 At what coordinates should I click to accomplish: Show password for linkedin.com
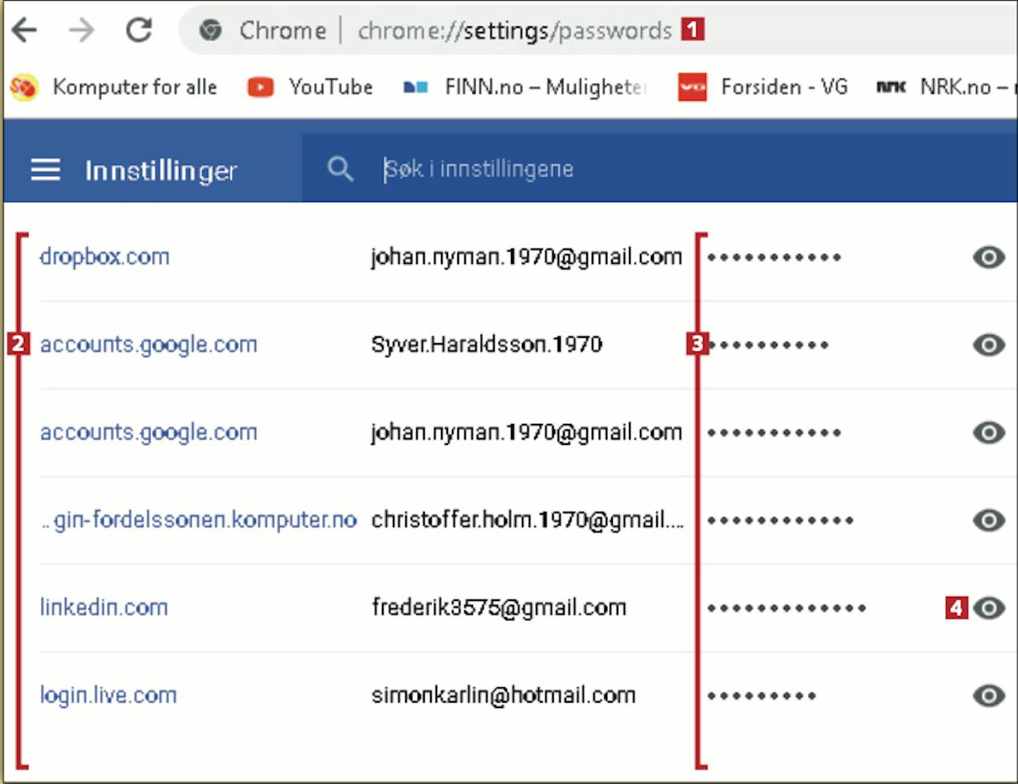tap(989, 608)
